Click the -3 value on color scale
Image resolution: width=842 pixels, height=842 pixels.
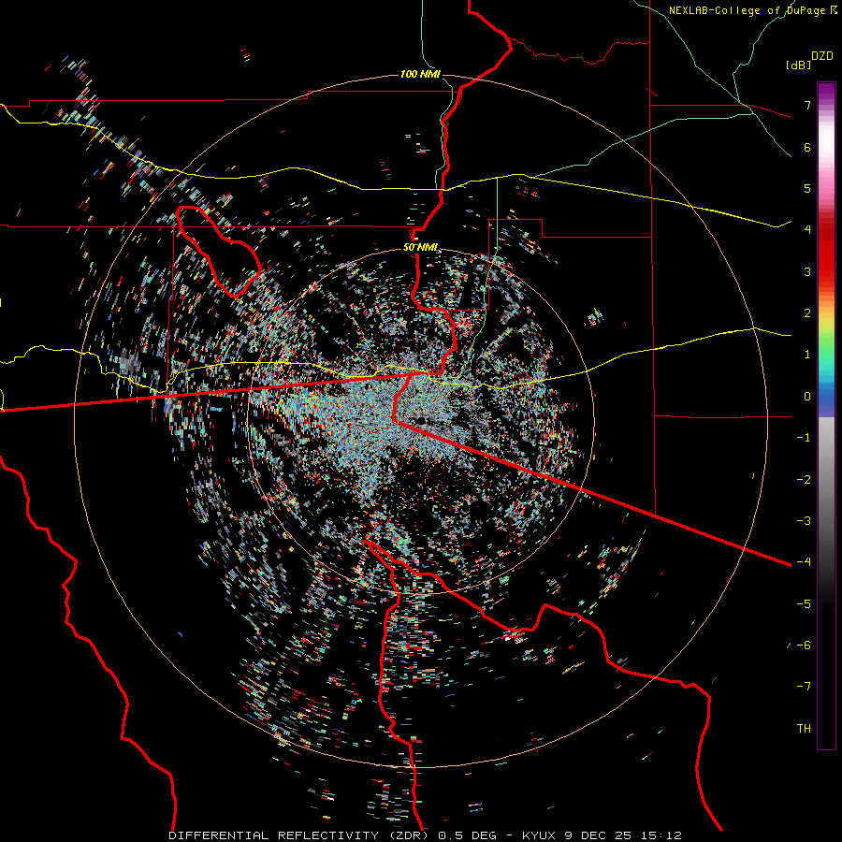pyautogui.click(x=804, y=520)
